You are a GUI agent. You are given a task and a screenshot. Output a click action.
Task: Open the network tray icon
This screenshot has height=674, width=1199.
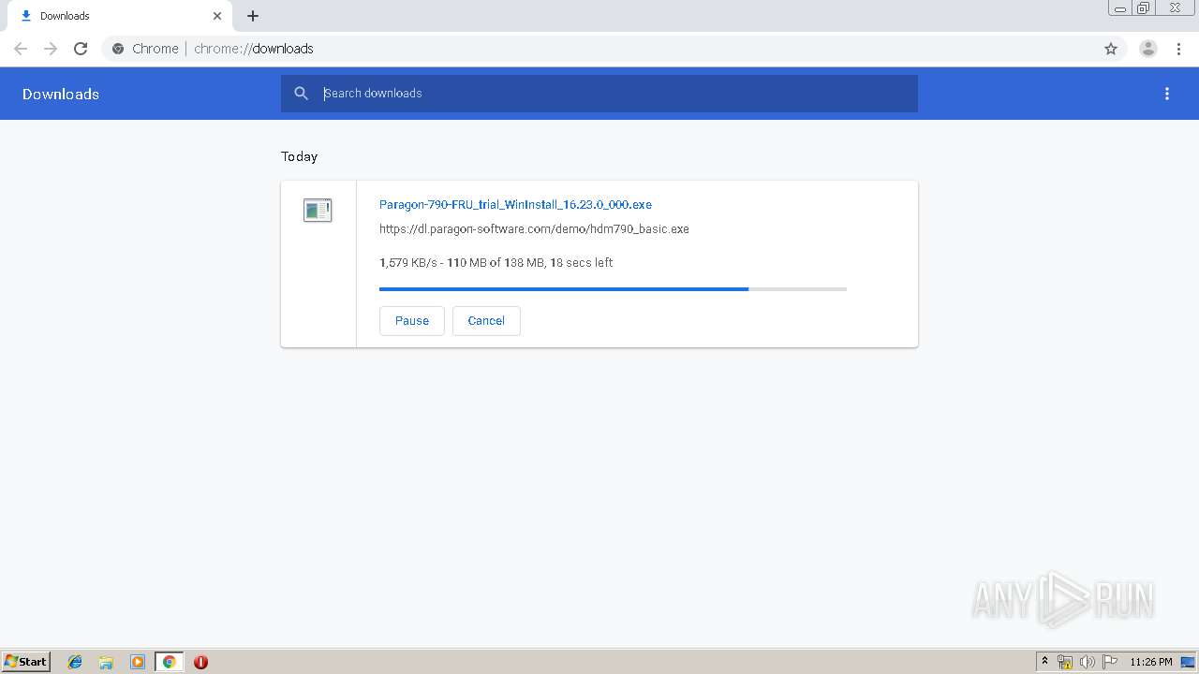1065,662
